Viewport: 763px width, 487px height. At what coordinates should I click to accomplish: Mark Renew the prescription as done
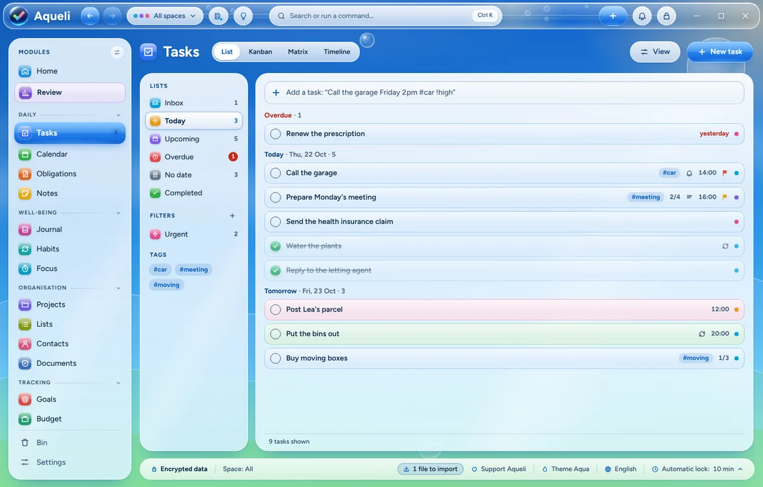(x=275, y=134)
